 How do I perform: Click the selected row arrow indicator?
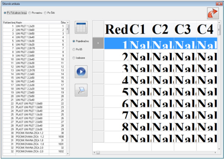pos(98,43)
